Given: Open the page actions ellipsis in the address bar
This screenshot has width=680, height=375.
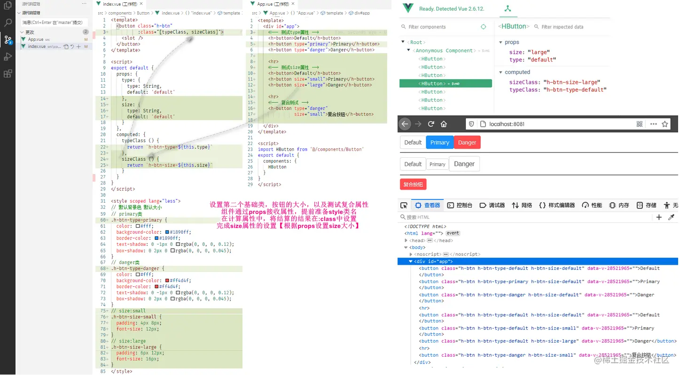Looking at the screenshot, I should pos(654,124).
